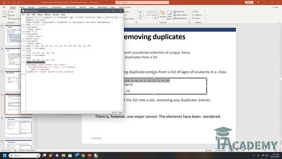Click the Sign in button

[x=249, y=2]
